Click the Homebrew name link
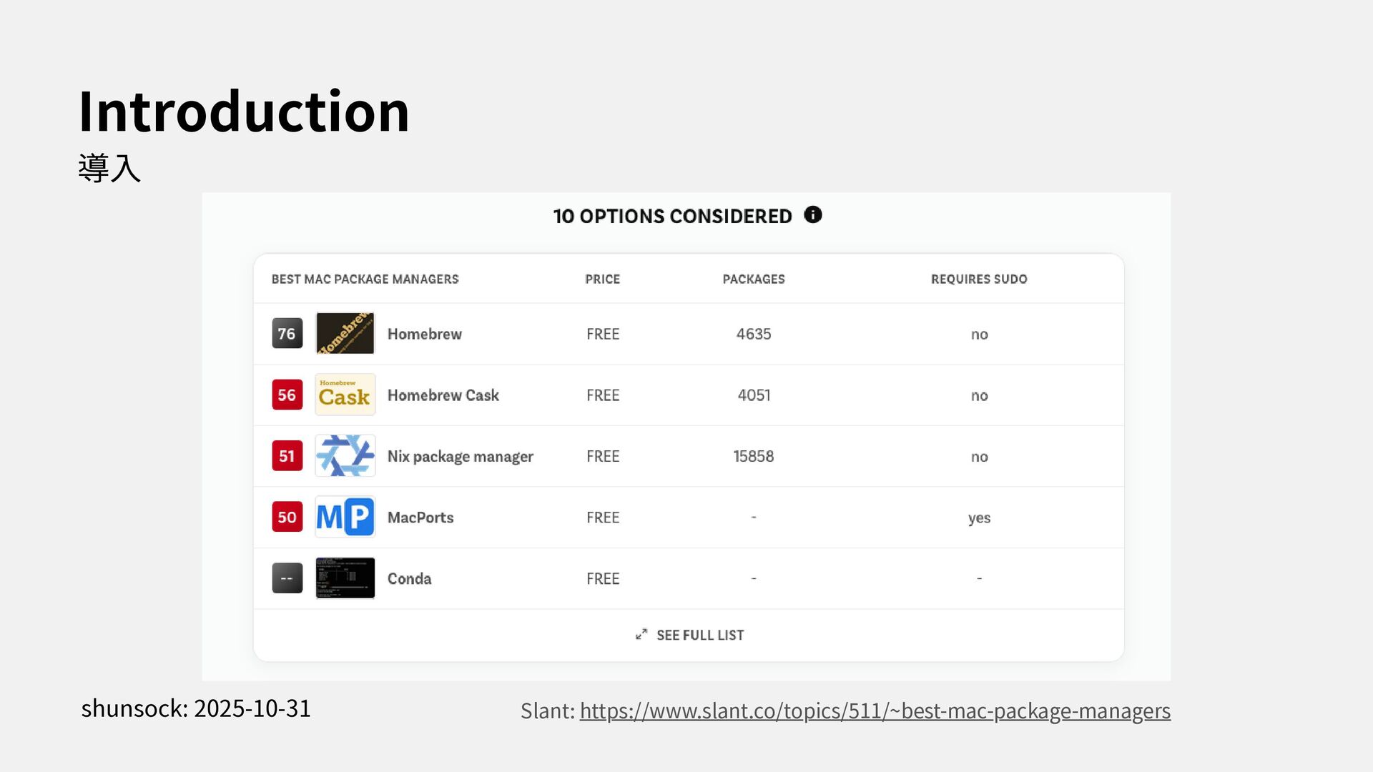Image resolution: width=1373 pixels, height=772 pixels. coord(424,334)
